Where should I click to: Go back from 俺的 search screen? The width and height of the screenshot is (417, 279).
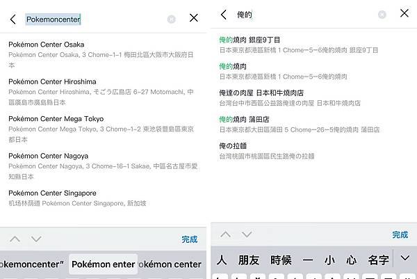tap(224, 15)
